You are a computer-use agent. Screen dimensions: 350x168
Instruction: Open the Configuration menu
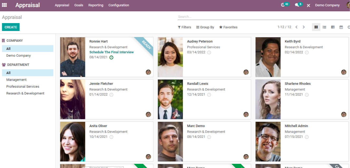point(119,5)
